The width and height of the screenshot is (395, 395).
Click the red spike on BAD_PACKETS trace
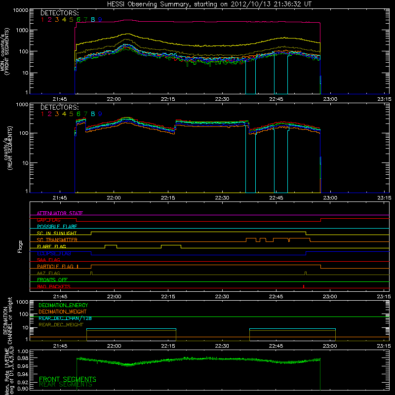click(x=304, y=286)
